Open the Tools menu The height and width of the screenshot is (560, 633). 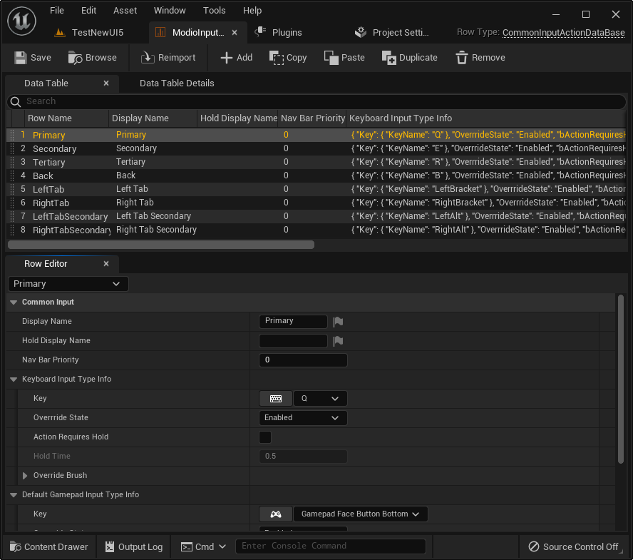point(214,11)
